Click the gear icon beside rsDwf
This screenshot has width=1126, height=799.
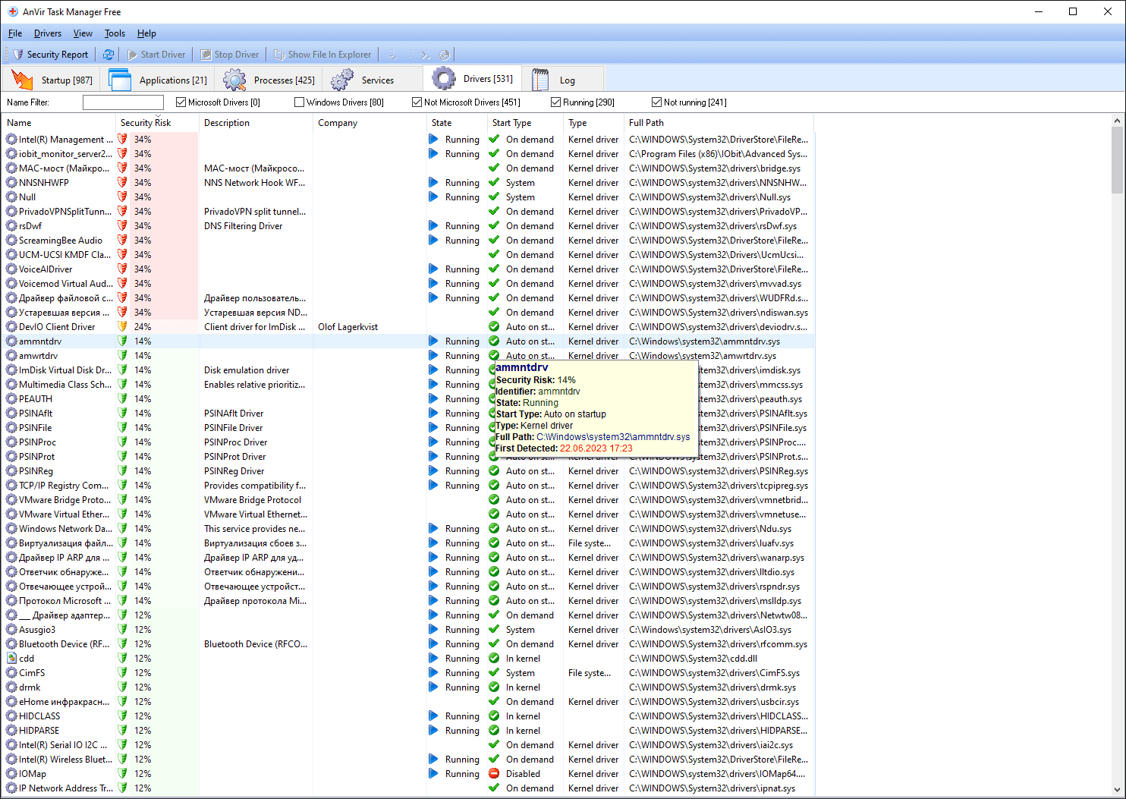point(11,226)
